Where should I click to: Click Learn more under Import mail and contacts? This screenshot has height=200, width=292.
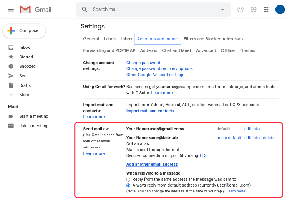[x=94, y=117]
